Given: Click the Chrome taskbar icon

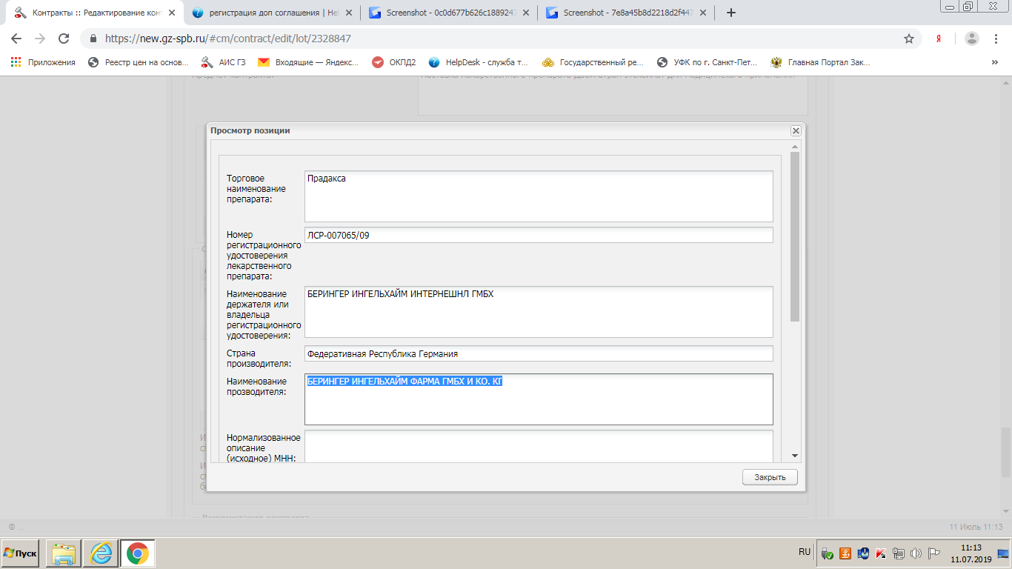Looking at the screenshot, I should tap(137, 553).
